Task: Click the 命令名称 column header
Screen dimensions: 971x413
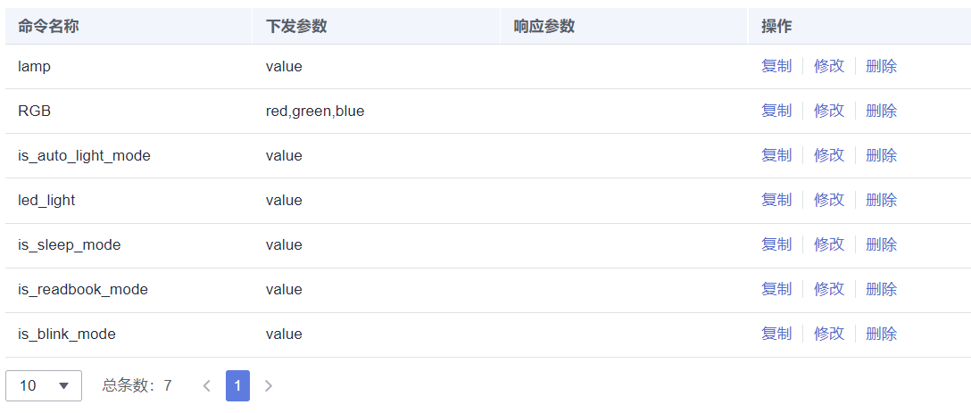Action: (x=48, y=26)
